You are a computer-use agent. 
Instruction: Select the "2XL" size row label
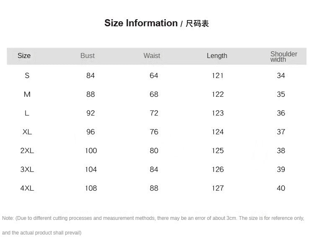tap(27, 151)
